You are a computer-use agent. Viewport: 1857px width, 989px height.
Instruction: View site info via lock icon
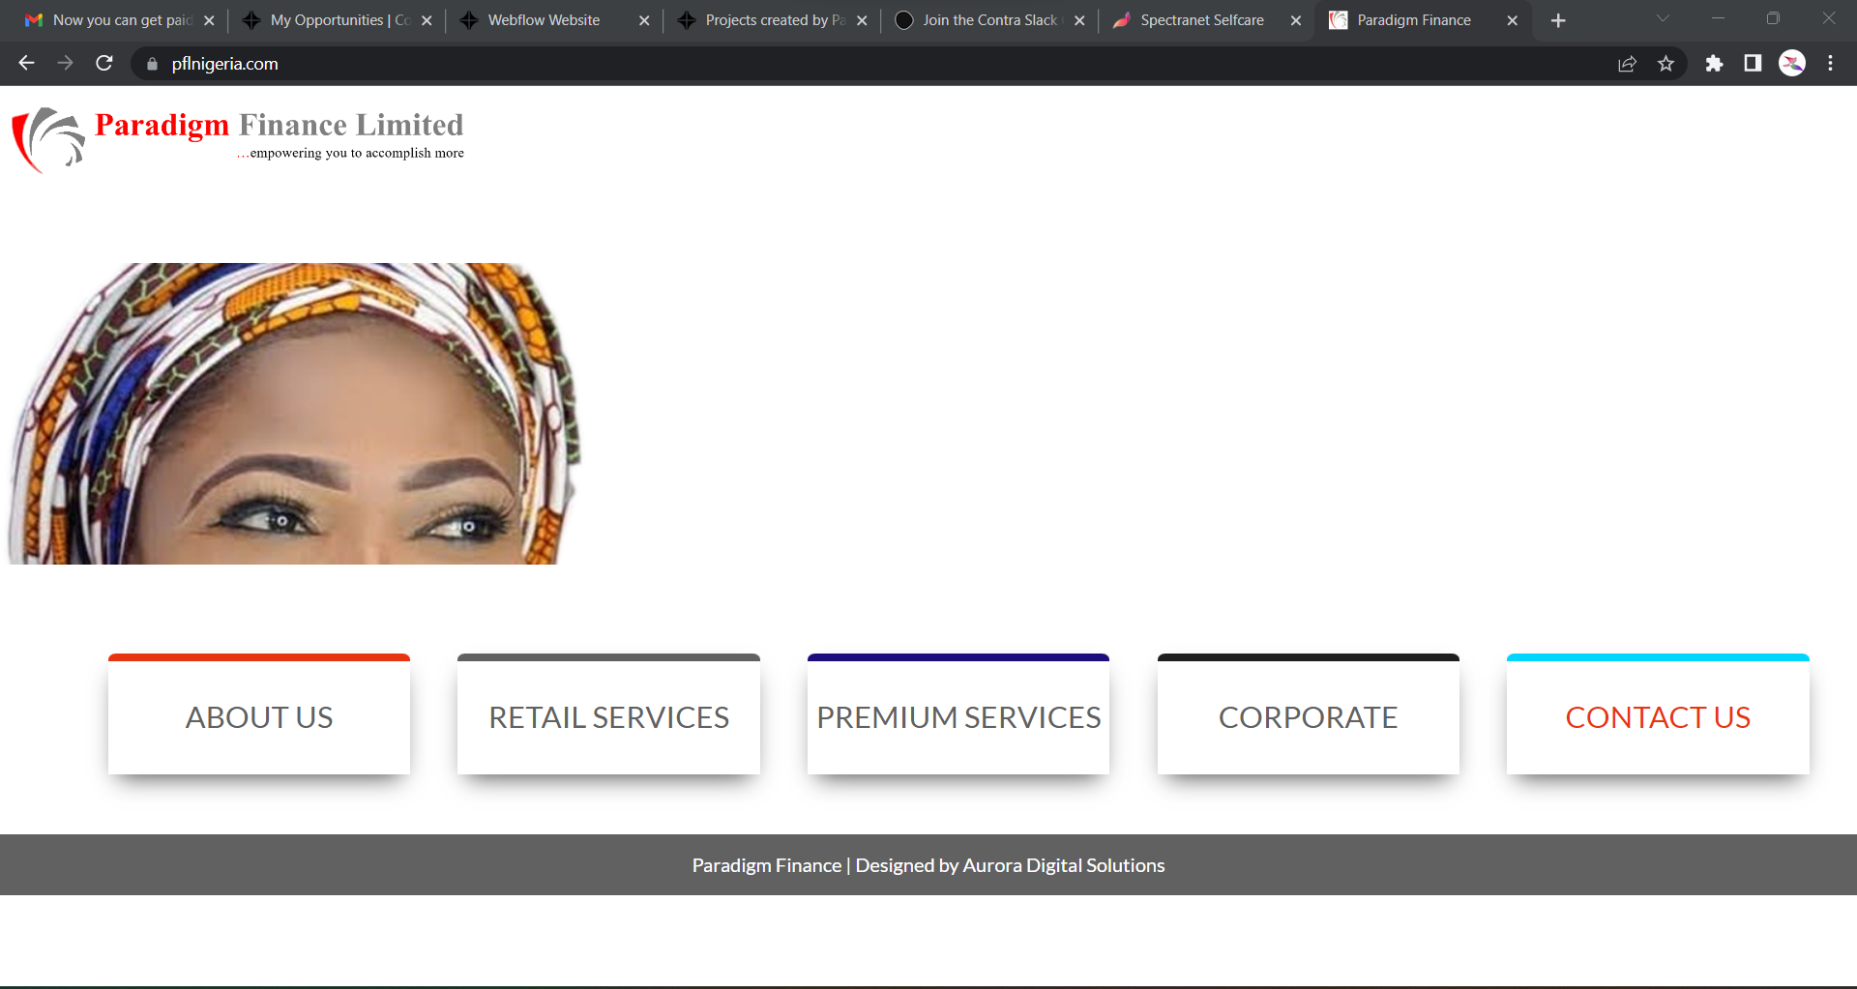tap(152, 64)
